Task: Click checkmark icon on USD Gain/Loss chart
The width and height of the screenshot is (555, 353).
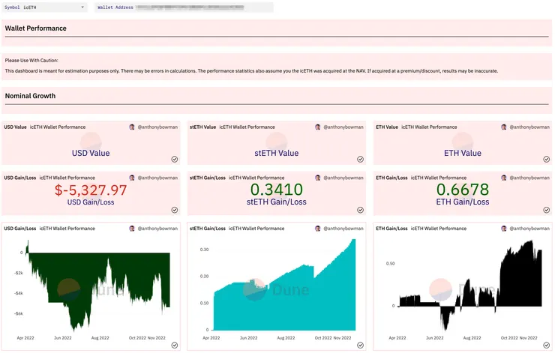Action: (175, 346)
